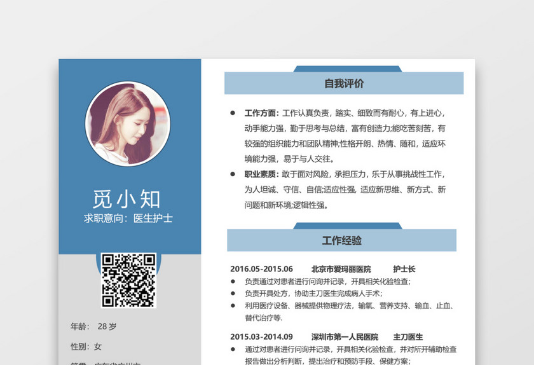Click the line starting 动手能力强
Image resolution: width=534 pixels, height=365 pixels.
pos(345,128)
